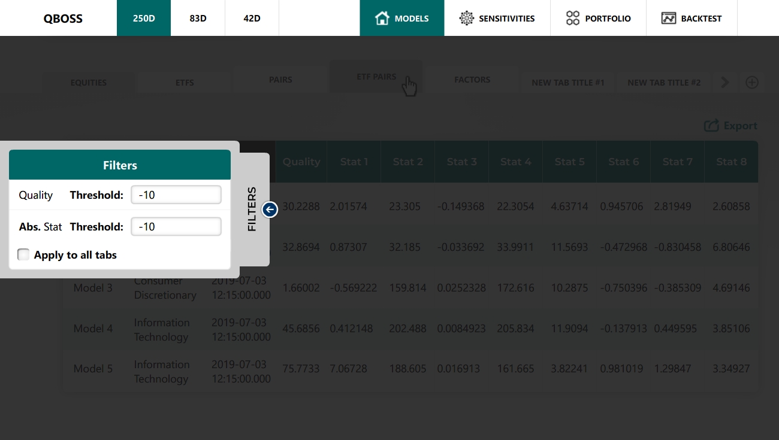Image resolution: width=779 pixels, height=440 pixels.
Task: Focus the Abs. Stat Threshold input
Action: point(176,227)
